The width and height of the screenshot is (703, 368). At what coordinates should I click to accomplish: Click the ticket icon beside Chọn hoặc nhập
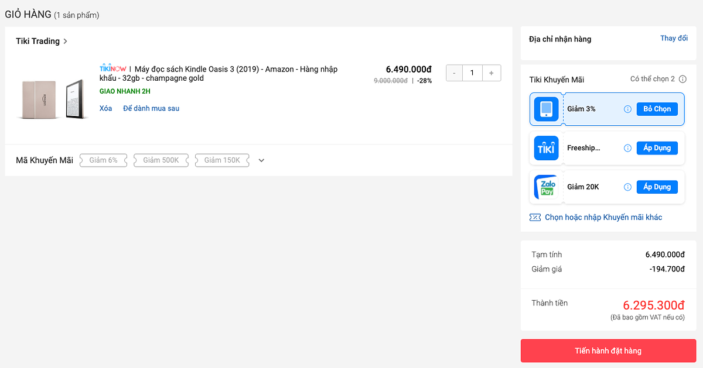(535, 218)
